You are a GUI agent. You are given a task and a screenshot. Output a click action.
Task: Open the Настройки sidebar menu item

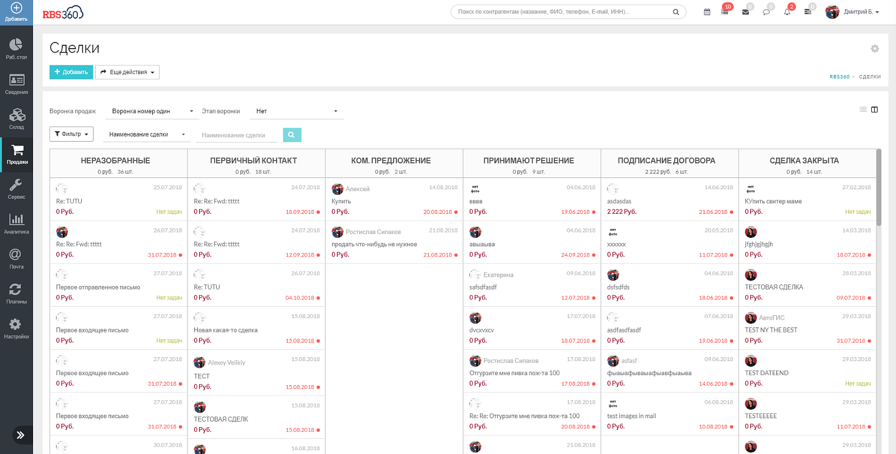pos(16,328)
